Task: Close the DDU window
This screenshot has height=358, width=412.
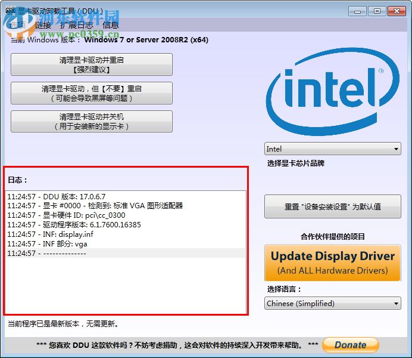Action: [x=397, y=11]
